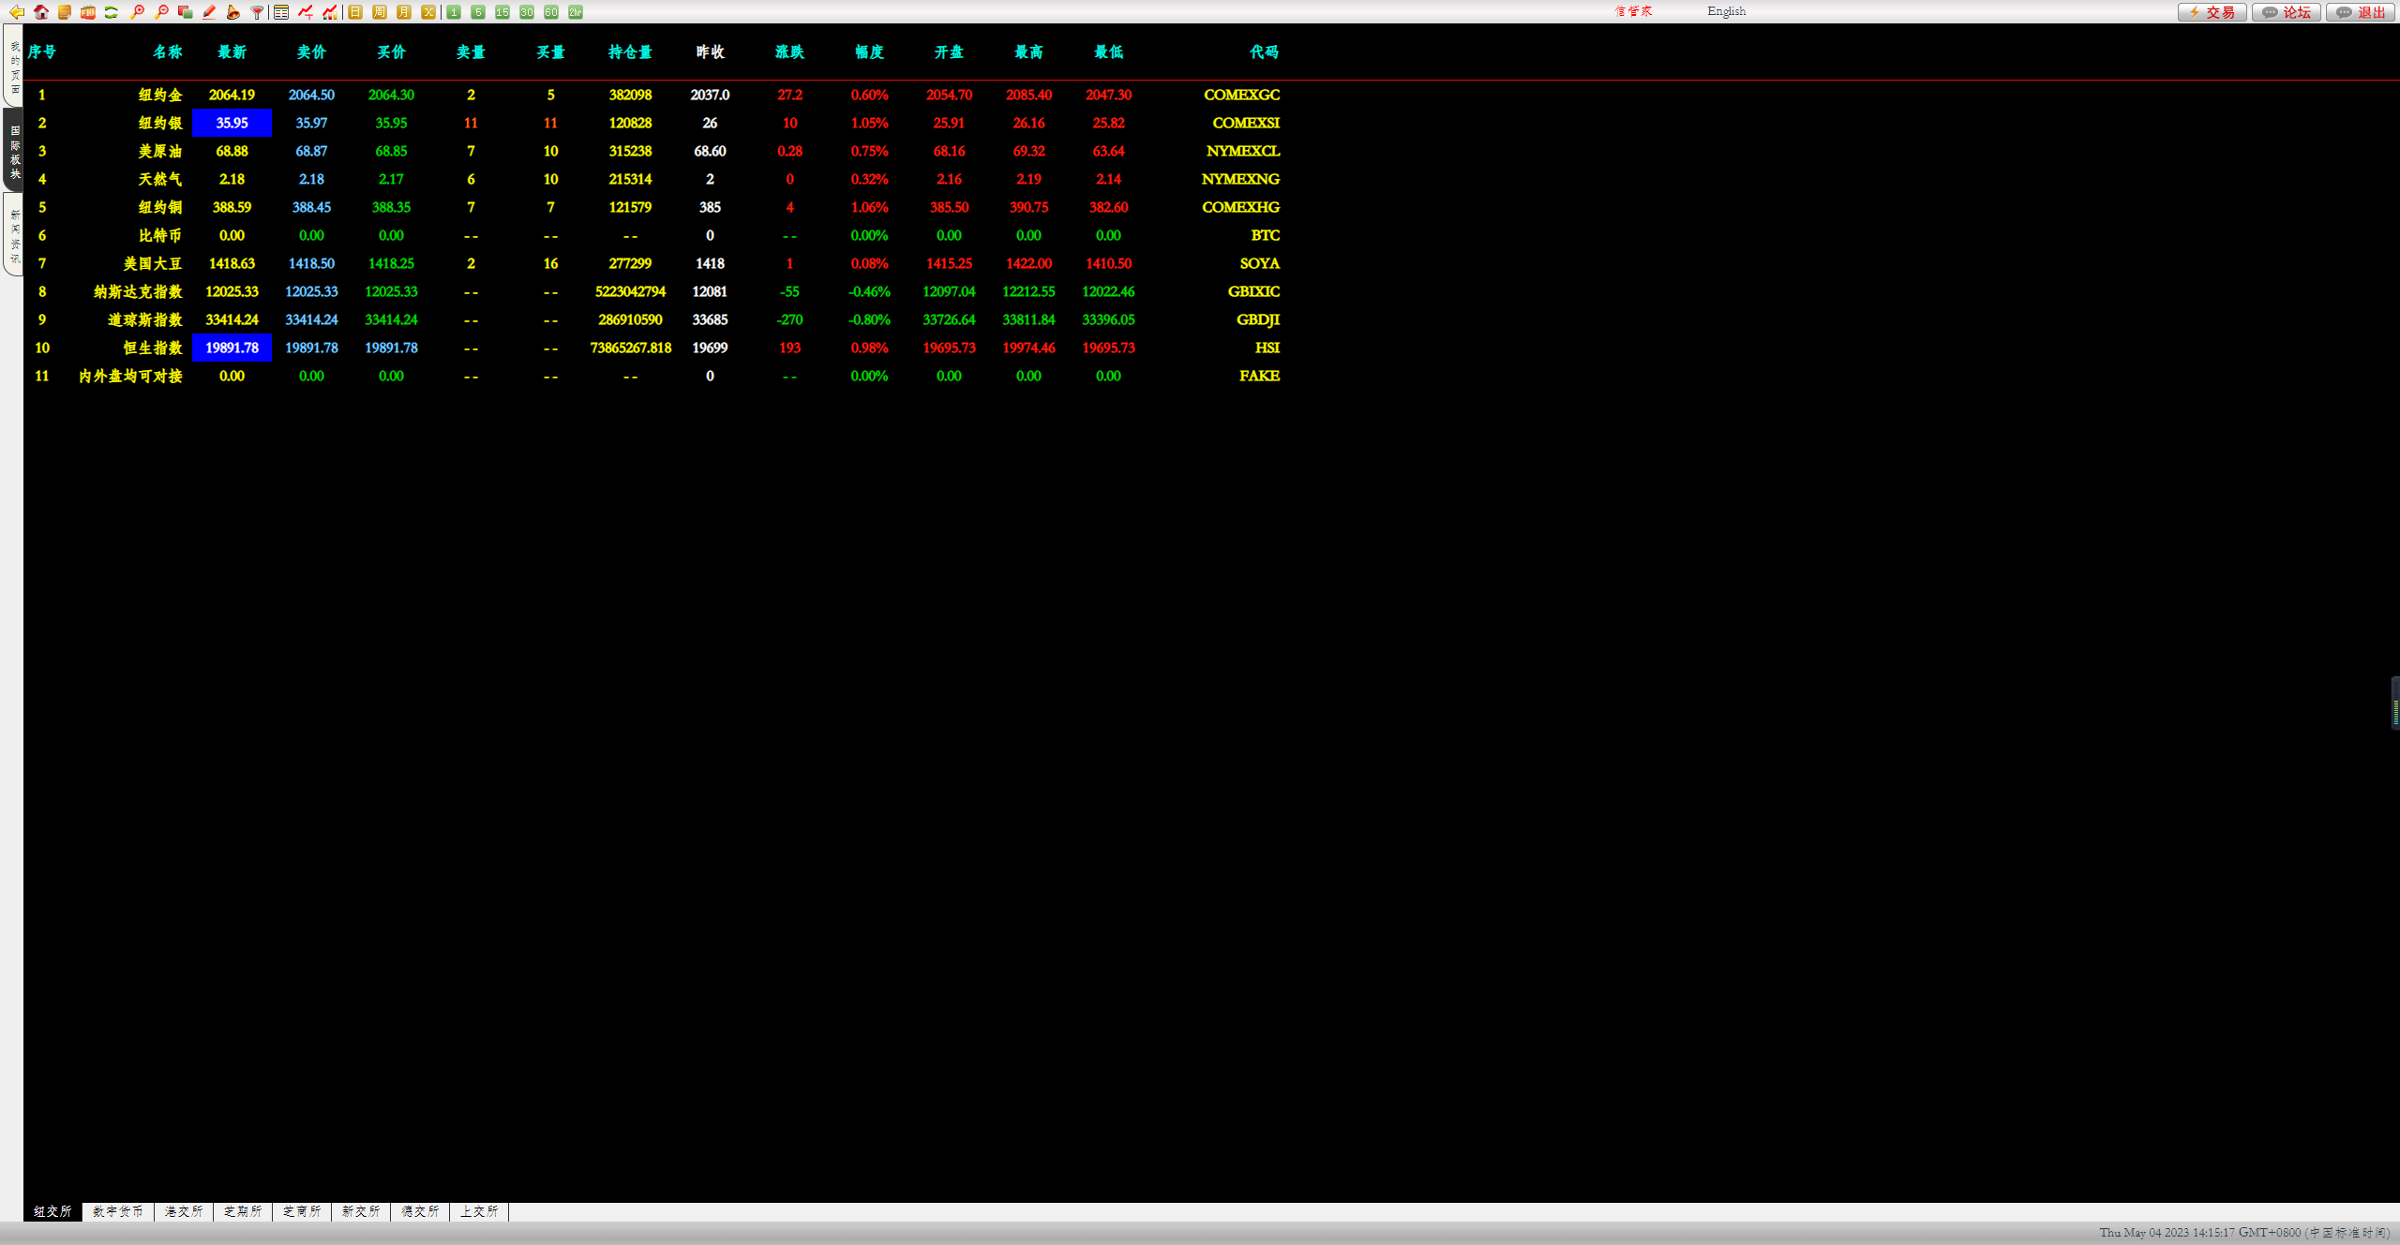Open the red time-sharing line chart icon

pos(306,12)
